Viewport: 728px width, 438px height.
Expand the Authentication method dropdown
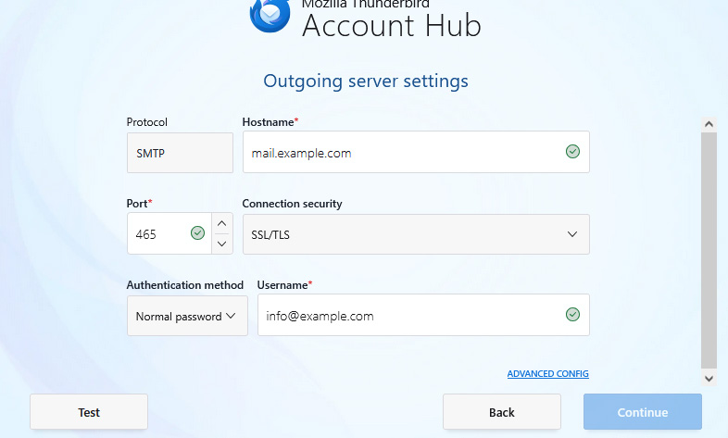click(186, 316)
